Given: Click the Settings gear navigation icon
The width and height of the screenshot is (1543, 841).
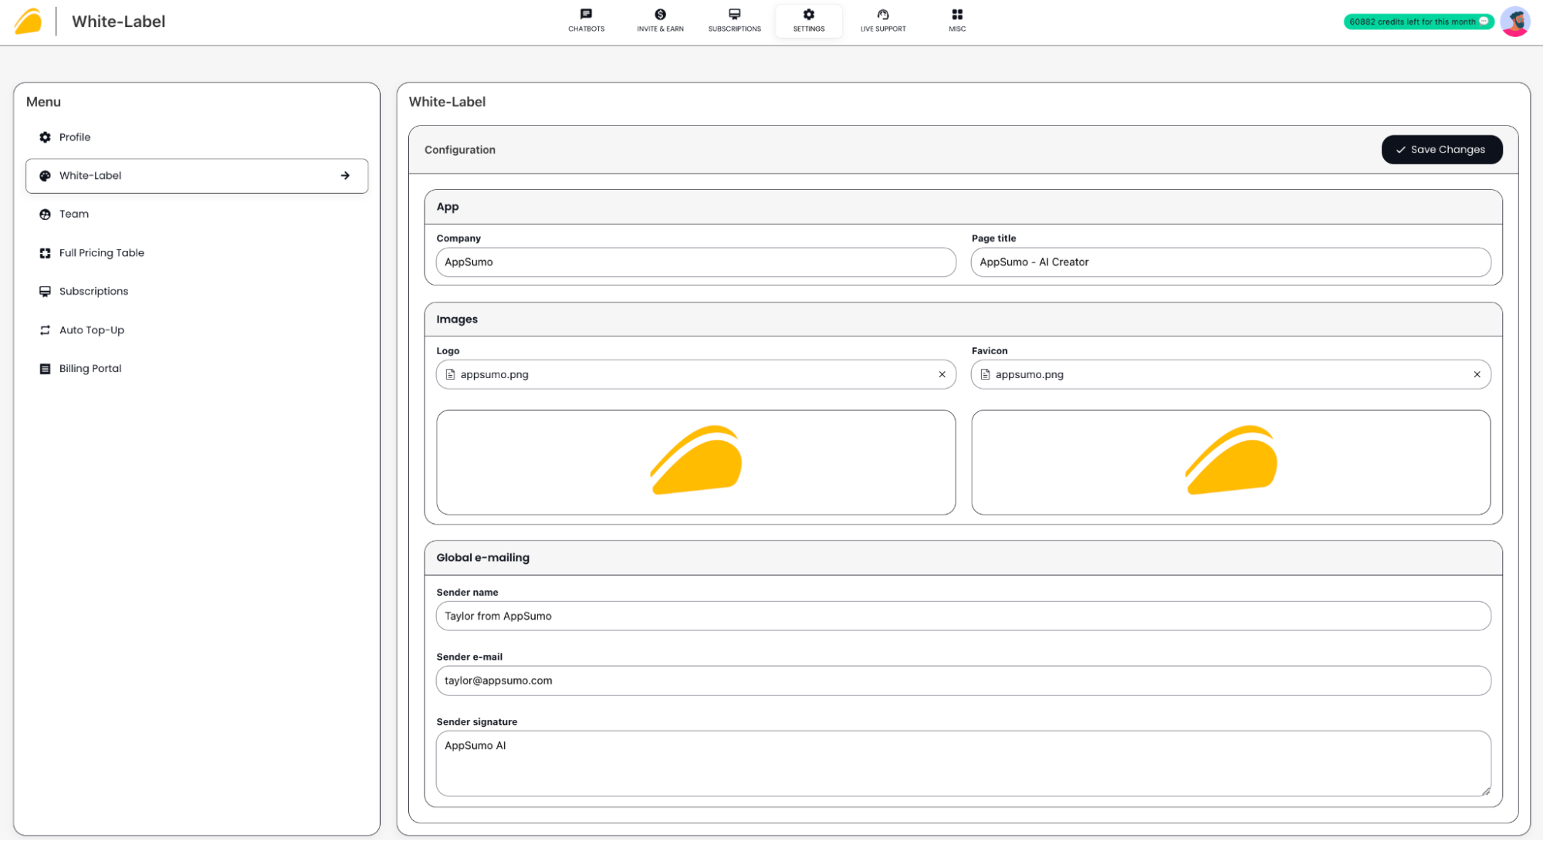Looking at the screenshot, I should tap(809, 13).
